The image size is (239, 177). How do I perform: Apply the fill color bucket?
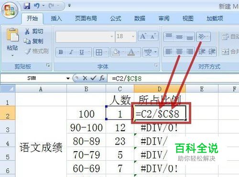116,52
